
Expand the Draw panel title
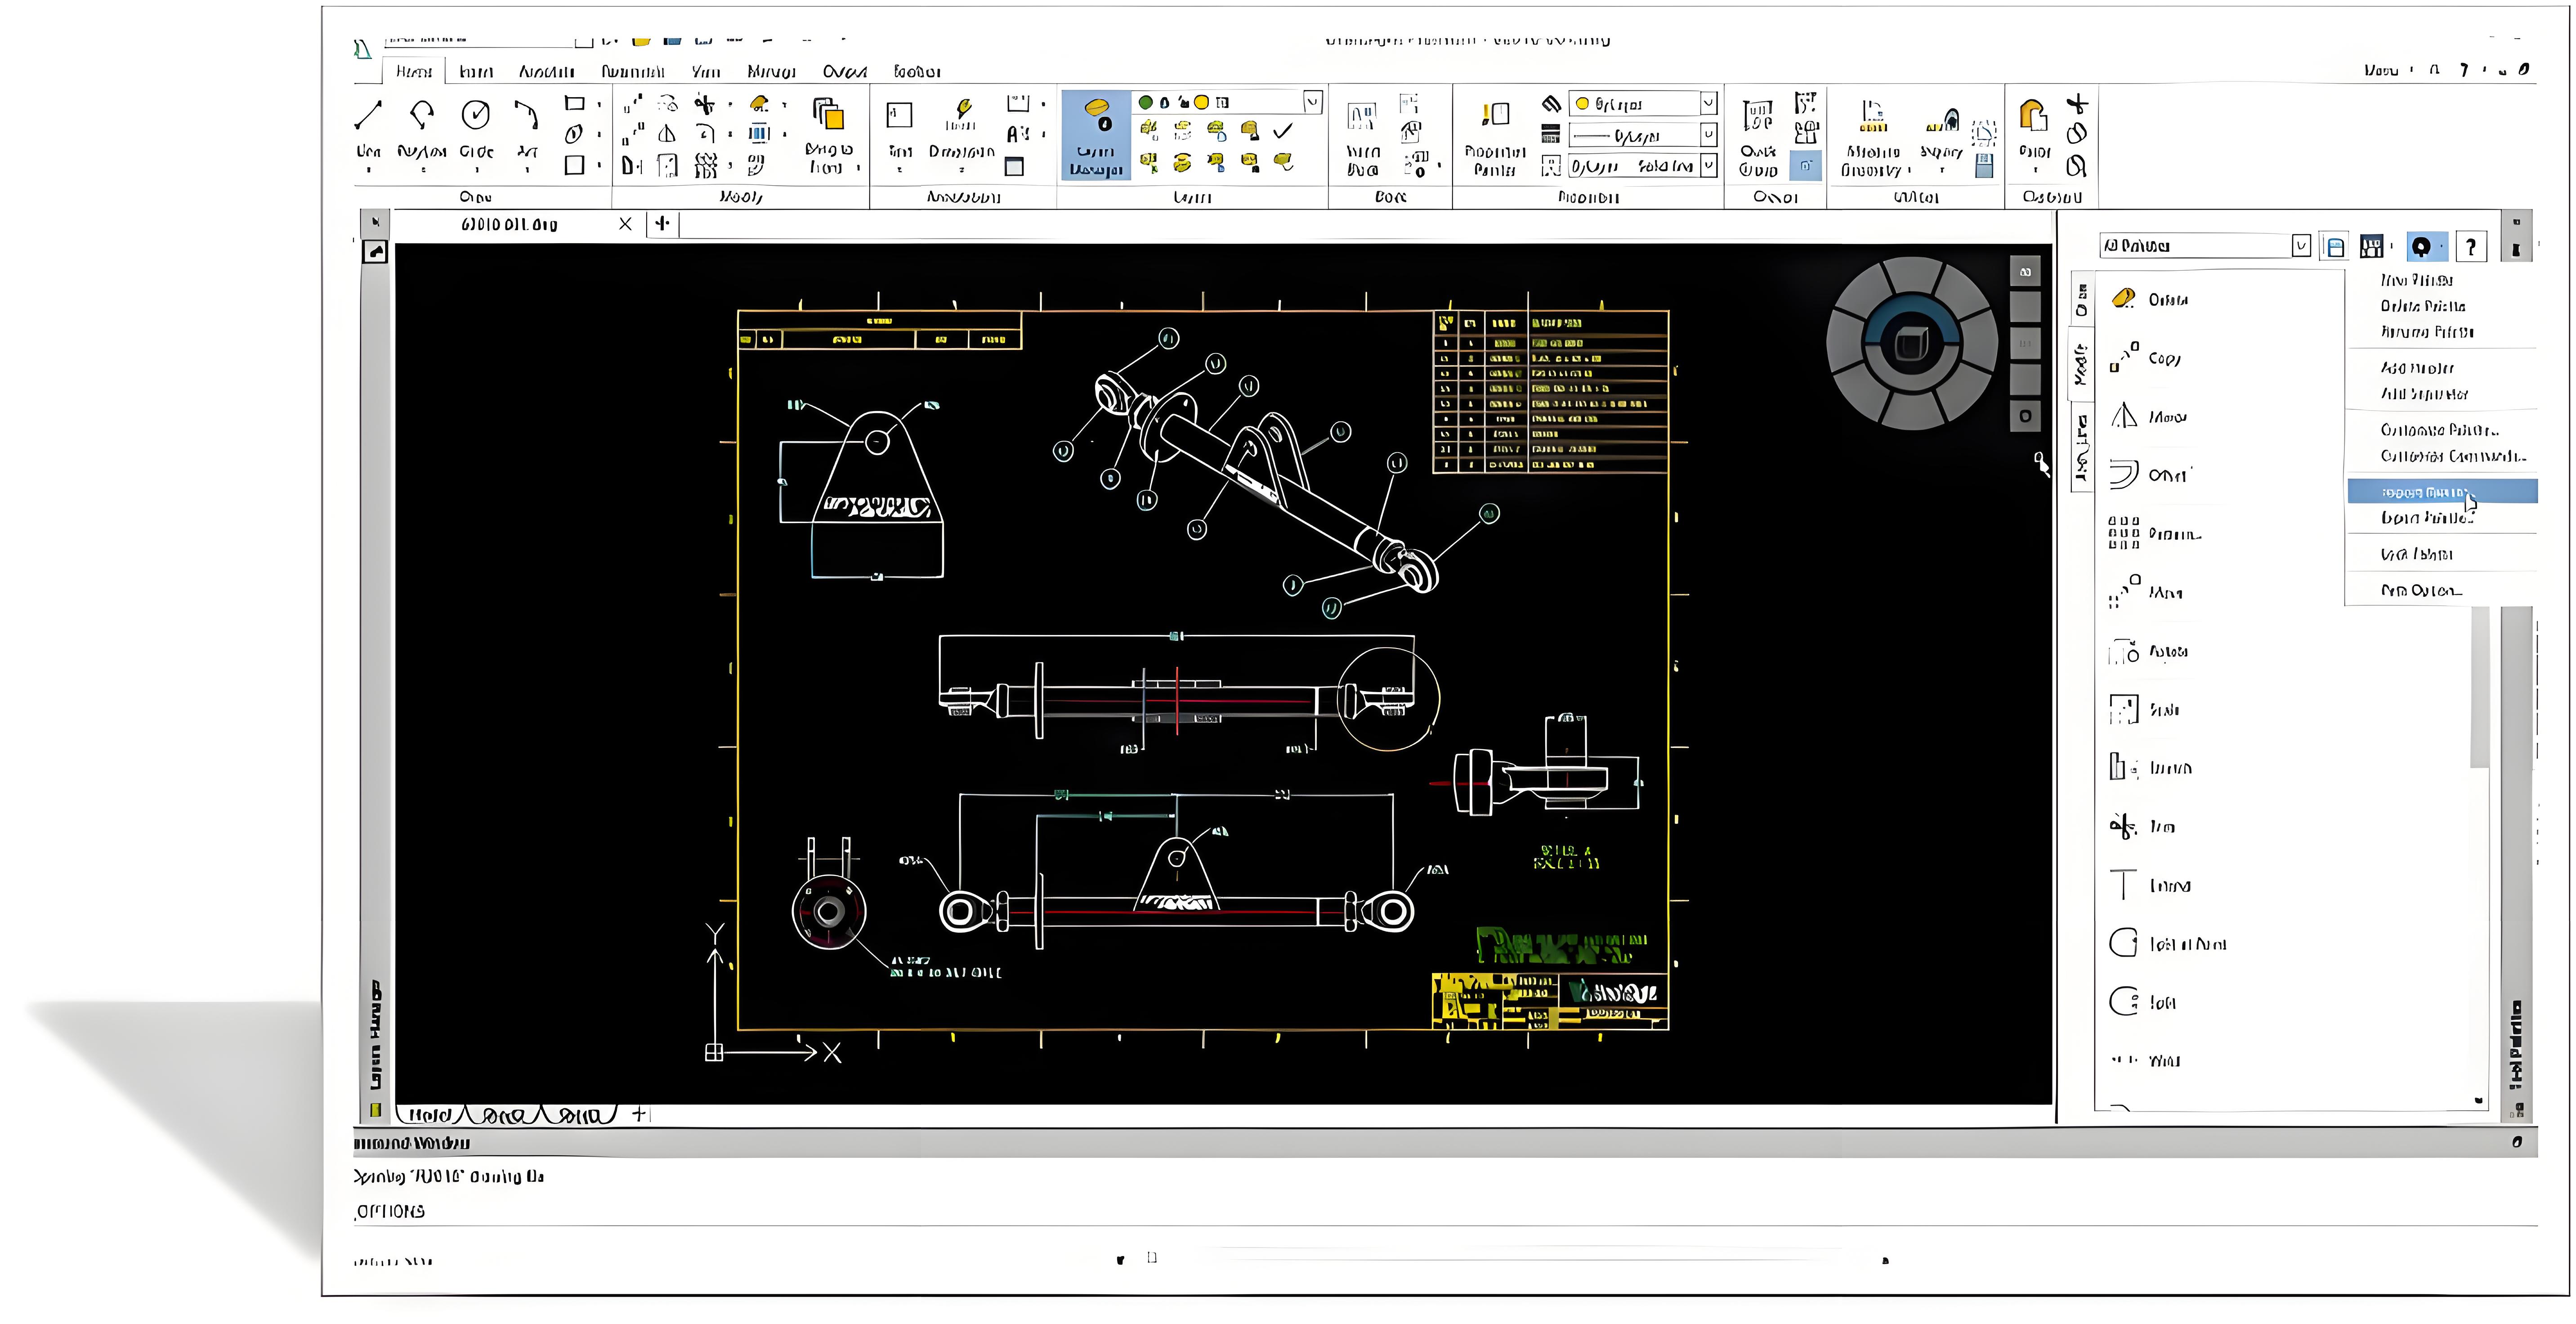(476, 197)
